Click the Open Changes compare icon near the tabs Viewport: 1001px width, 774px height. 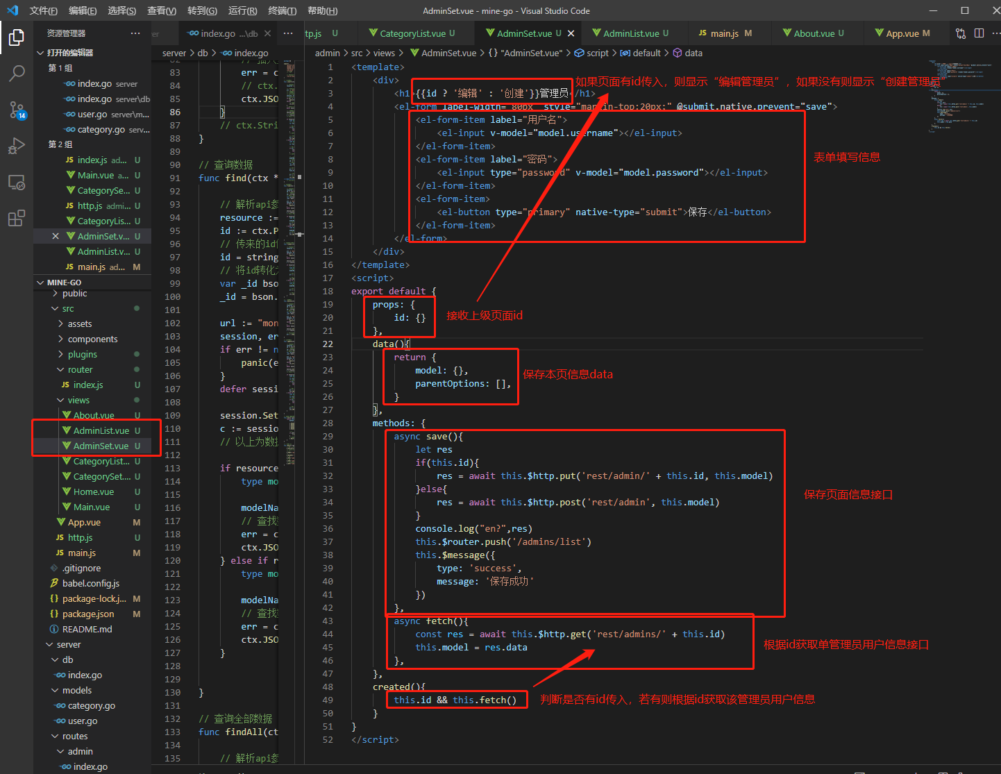click(961, 33)
